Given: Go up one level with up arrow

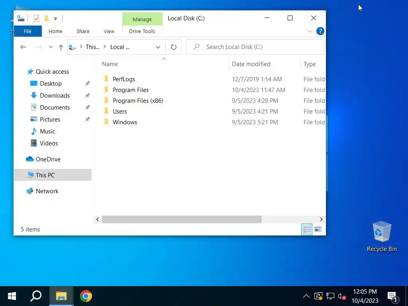Looking at the screenshot, I should pos(61,47).
